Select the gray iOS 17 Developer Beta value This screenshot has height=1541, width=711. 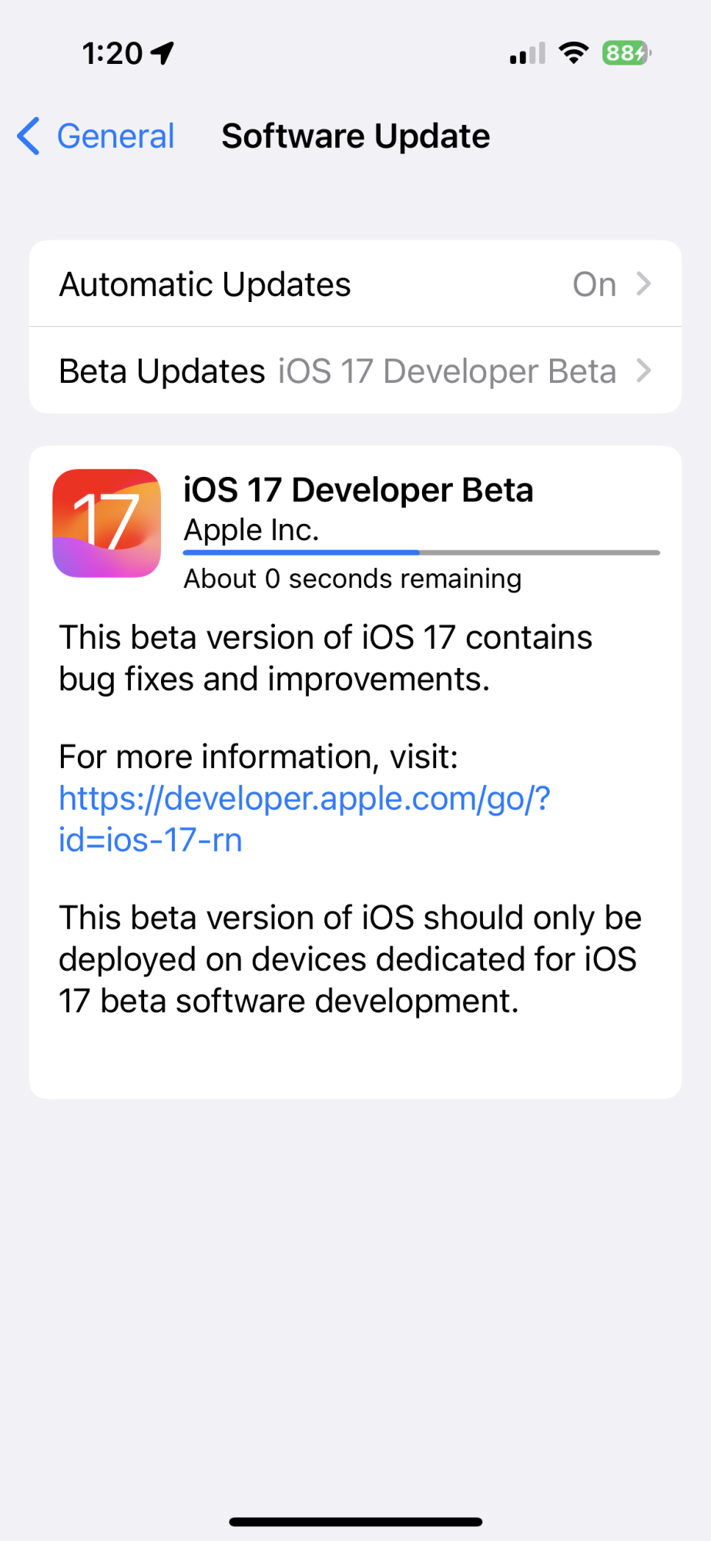point(447,371)
